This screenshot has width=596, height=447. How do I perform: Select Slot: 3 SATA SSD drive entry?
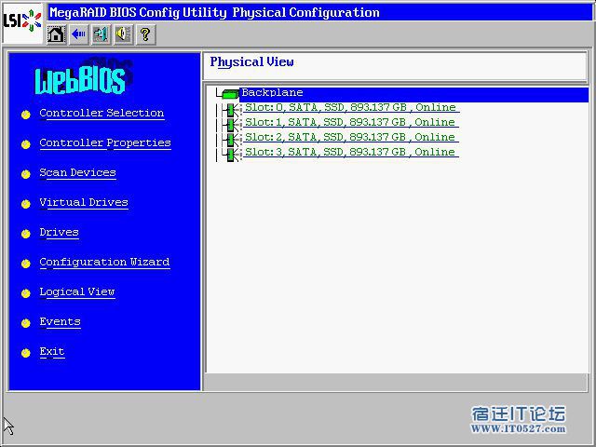351,152
